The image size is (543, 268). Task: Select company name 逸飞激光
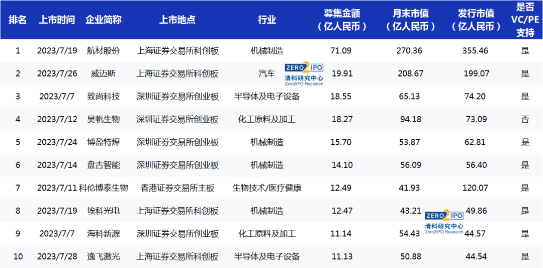(x=103, y=256)
